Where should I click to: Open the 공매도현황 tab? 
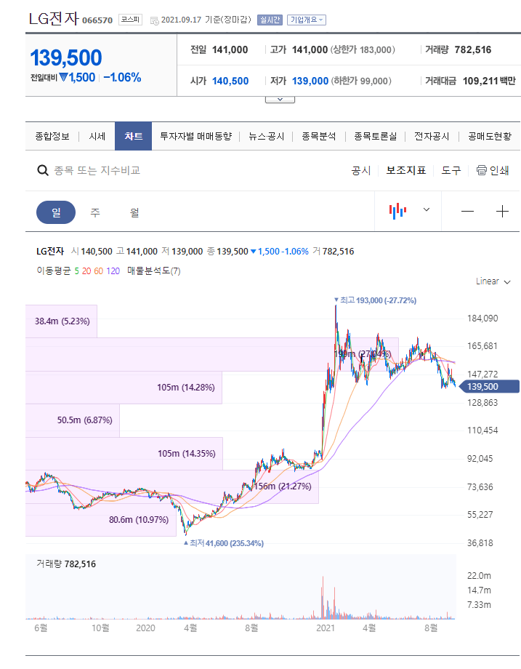(490, 136)
